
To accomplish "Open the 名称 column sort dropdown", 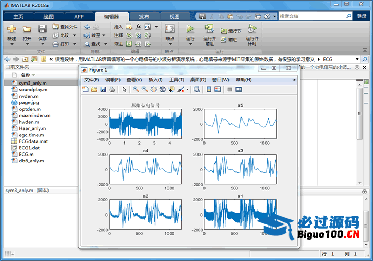I will pyautogui.click(x=33, y=75).
